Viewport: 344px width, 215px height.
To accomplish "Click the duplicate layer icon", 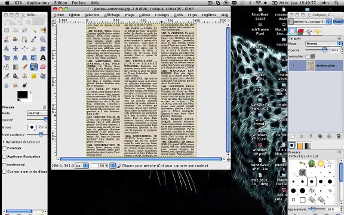I will click(x=320, y=136).
